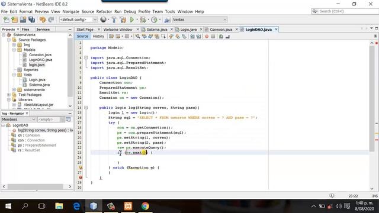Screen dimensions: 379x213
Task: Select AbsoluteLayout.jar in Libraries
Action: click(x=38, y=105)
